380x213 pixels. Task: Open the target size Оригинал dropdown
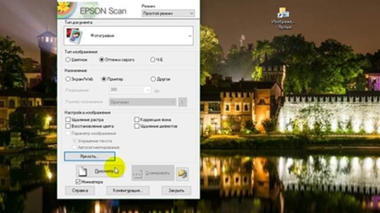click(x=142, y=102)
